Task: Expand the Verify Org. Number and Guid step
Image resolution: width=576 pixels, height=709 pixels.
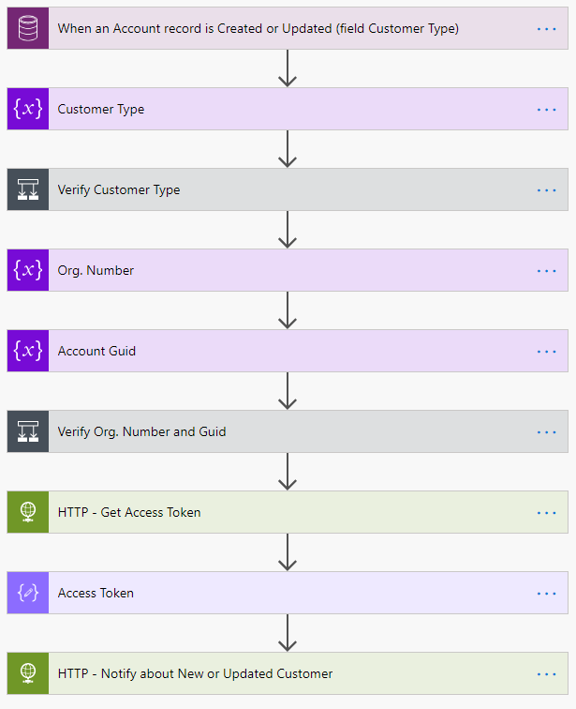Action: (141, 431)
